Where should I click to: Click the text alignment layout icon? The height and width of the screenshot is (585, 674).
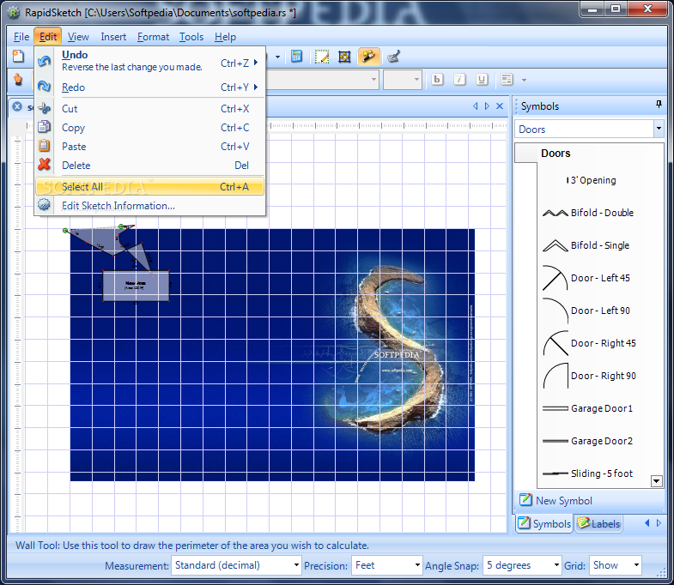[507, 80]
